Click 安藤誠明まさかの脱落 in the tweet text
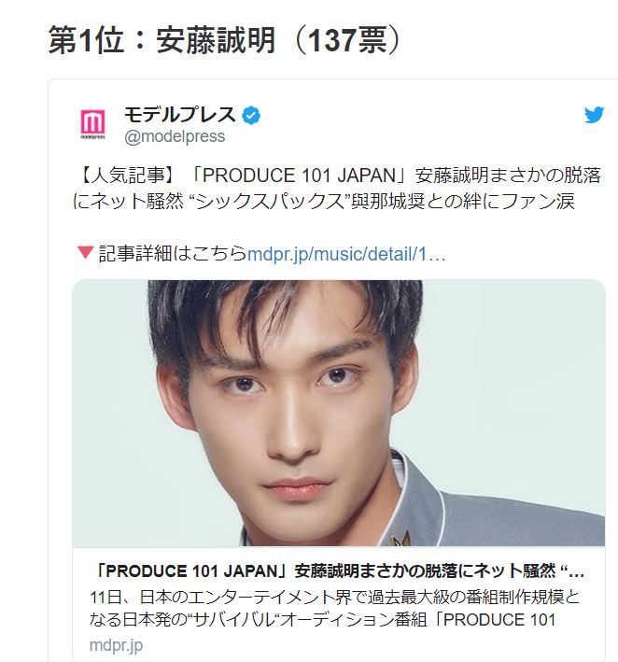Viewport: 618px width, 662px height. point(508,176)
